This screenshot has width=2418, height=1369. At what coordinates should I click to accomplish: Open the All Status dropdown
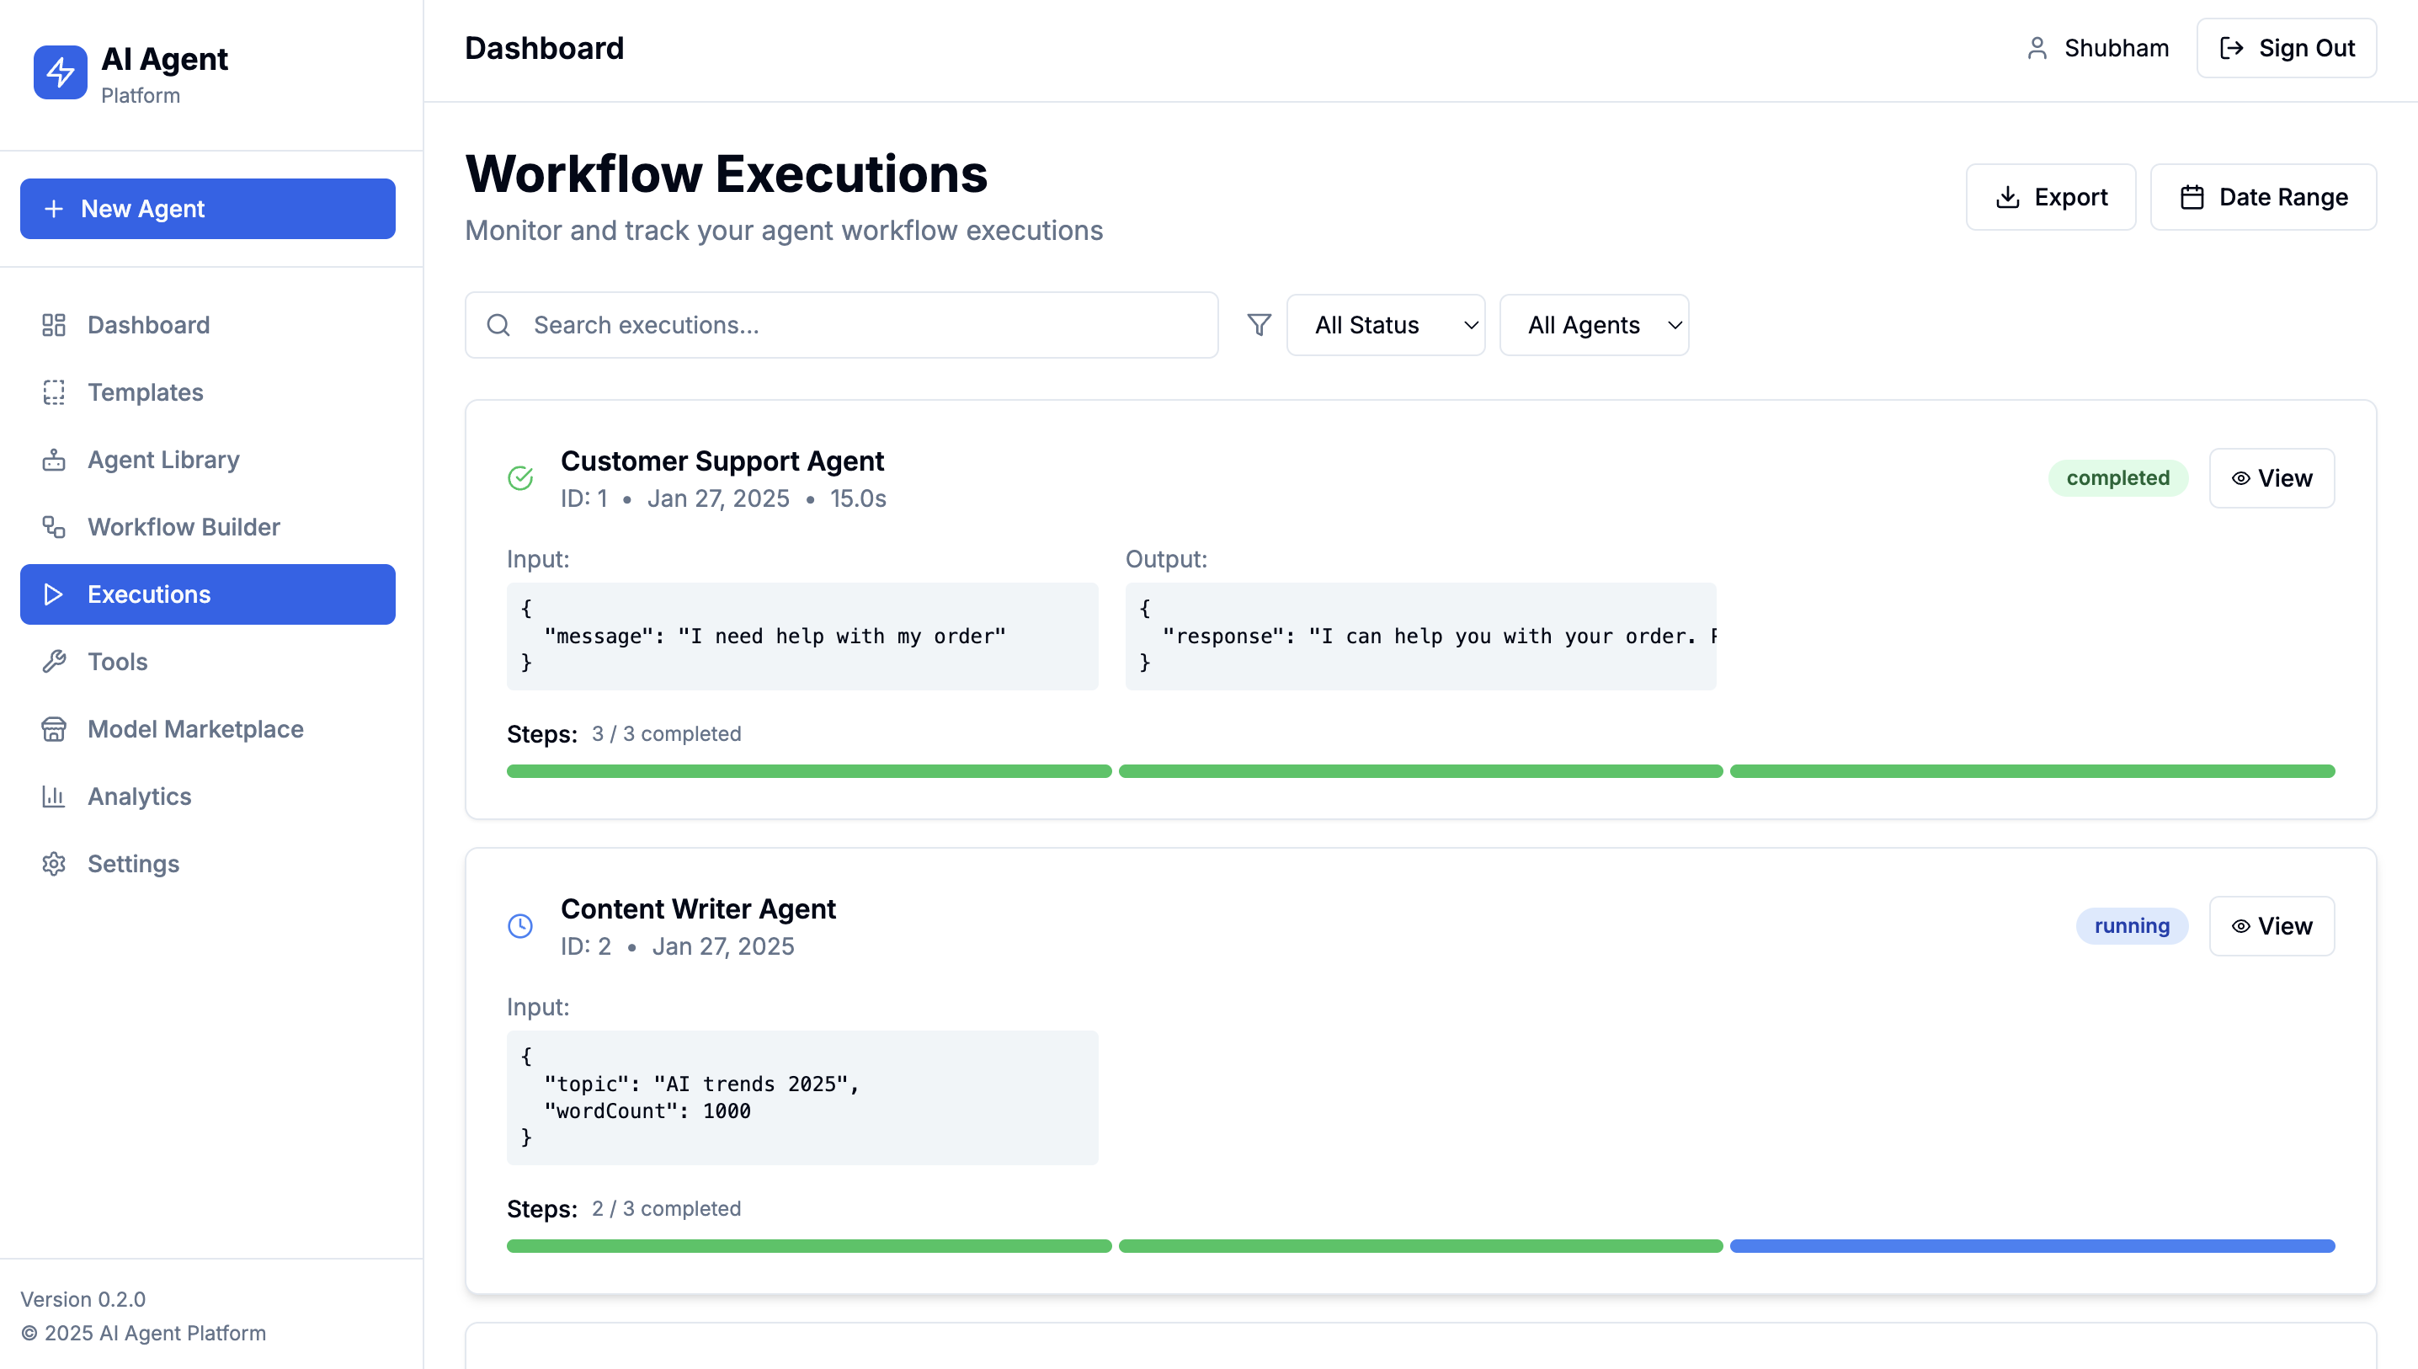(x=1385, y=325)
